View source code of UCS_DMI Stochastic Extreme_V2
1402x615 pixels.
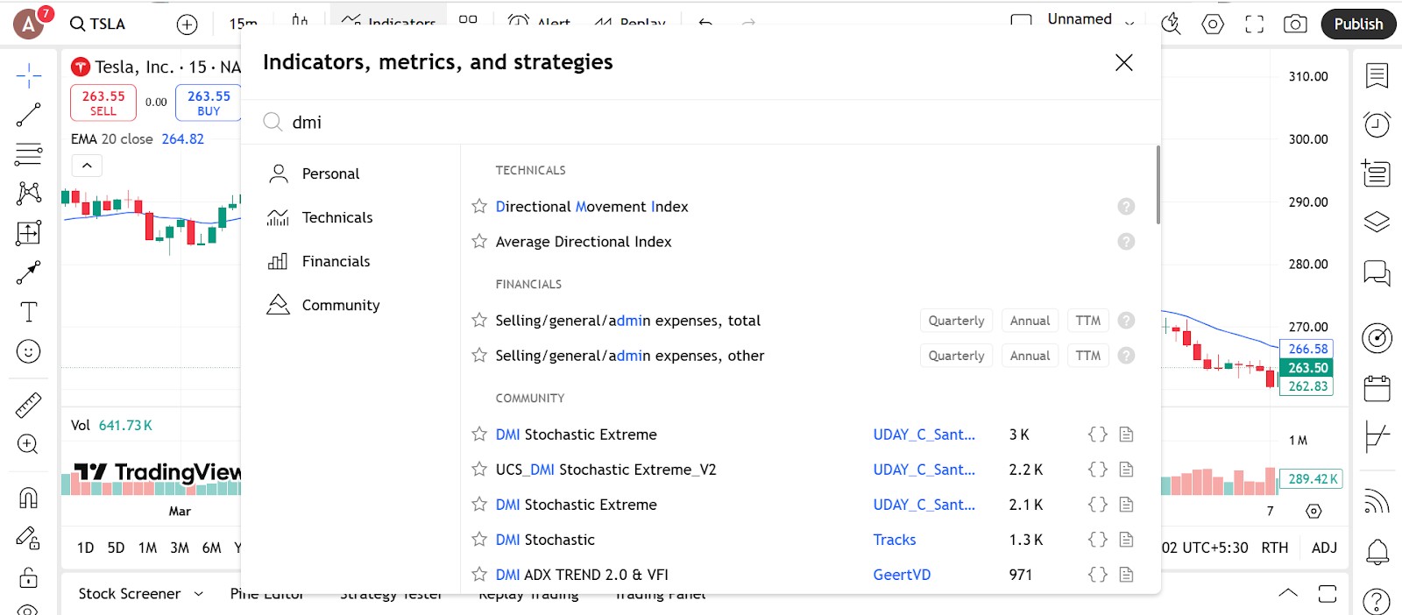1098,470
